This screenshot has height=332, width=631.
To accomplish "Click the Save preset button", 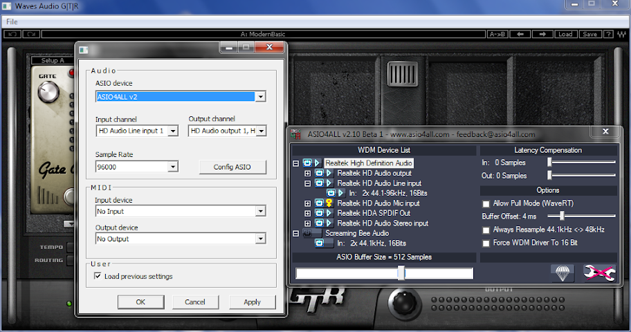I will coord(590,34).
